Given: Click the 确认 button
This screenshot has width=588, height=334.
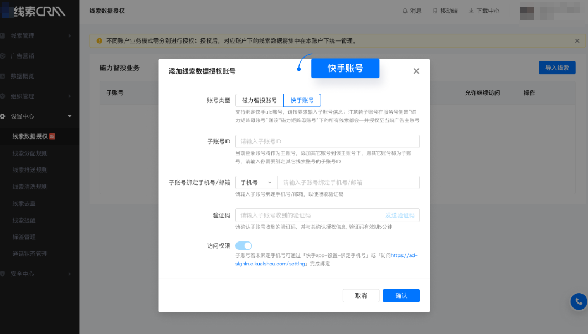Looking at the screenshot, I should 401,296.
